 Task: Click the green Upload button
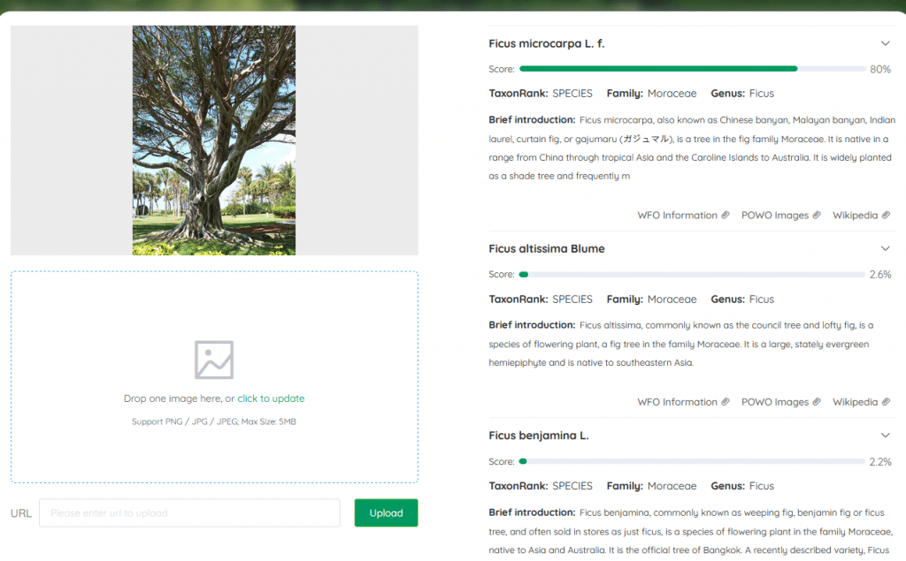point(386,512)
